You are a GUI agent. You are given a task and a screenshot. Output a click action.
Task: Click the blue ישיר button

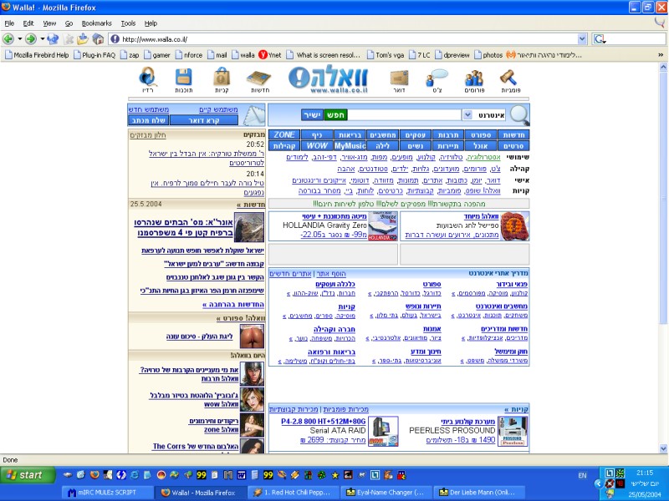click(x=312, y=115)
